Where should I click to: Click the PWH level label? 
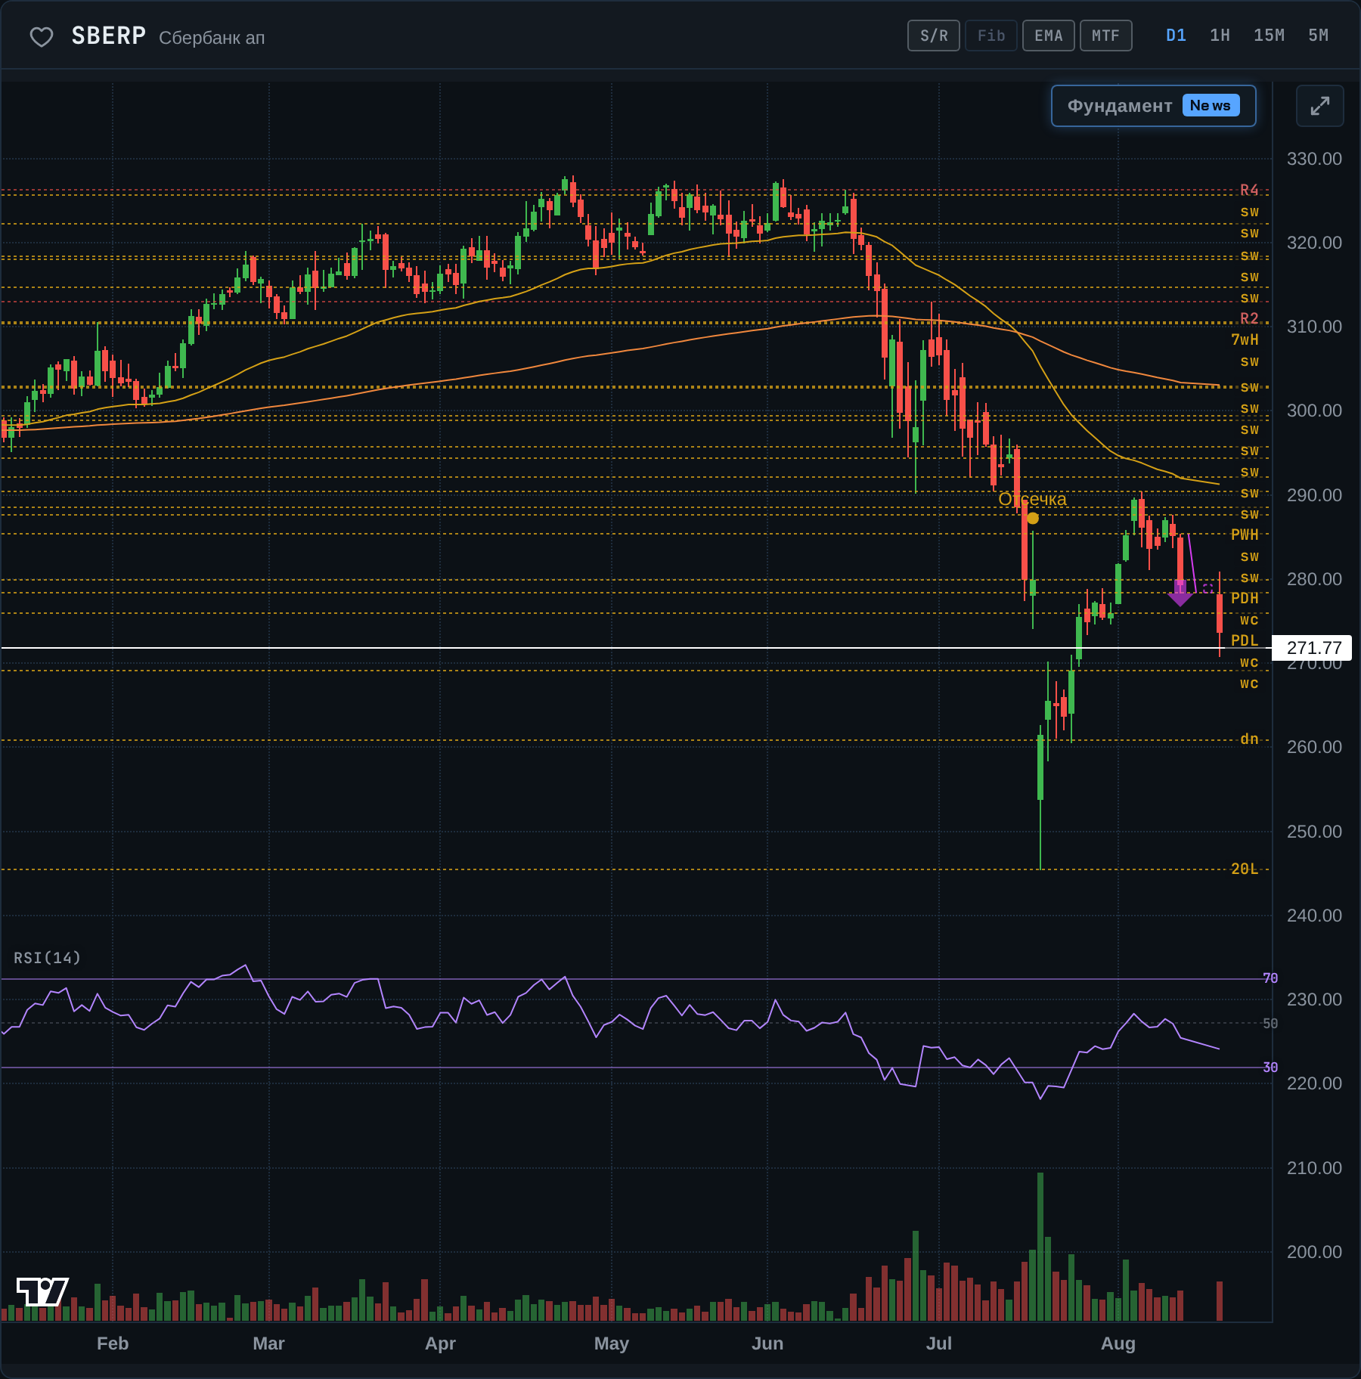(1245, 535)
